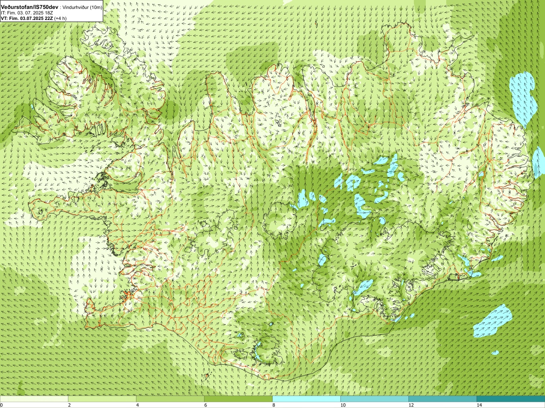This screenshot has height=408, width=545.
Task: Pick the 10–12 turquoise legend band
Action: (375, 399)
